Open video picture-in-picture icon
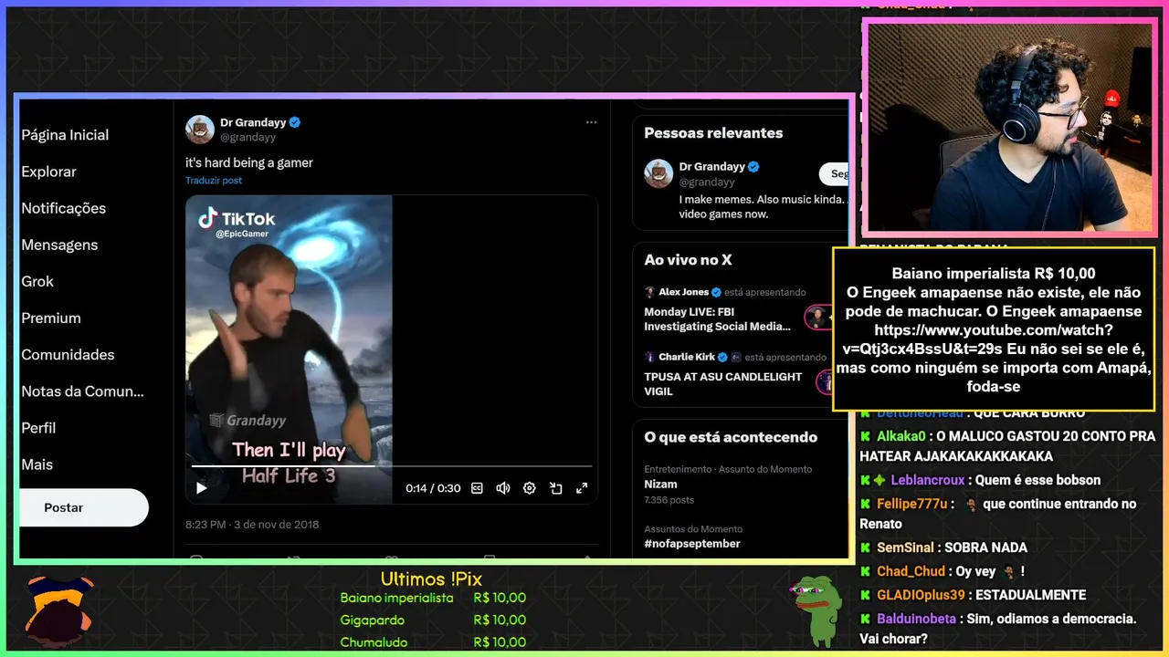The width and height of the screenshot is (1169, 657). (555, 488)
